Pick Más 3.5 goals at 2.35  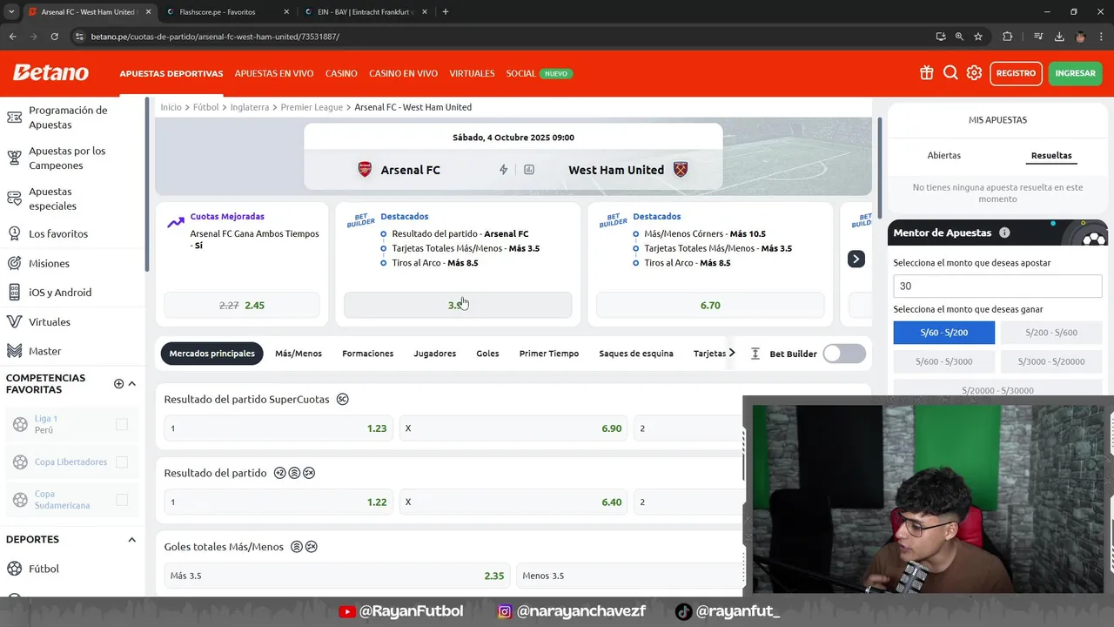click(x=337, y=576)
